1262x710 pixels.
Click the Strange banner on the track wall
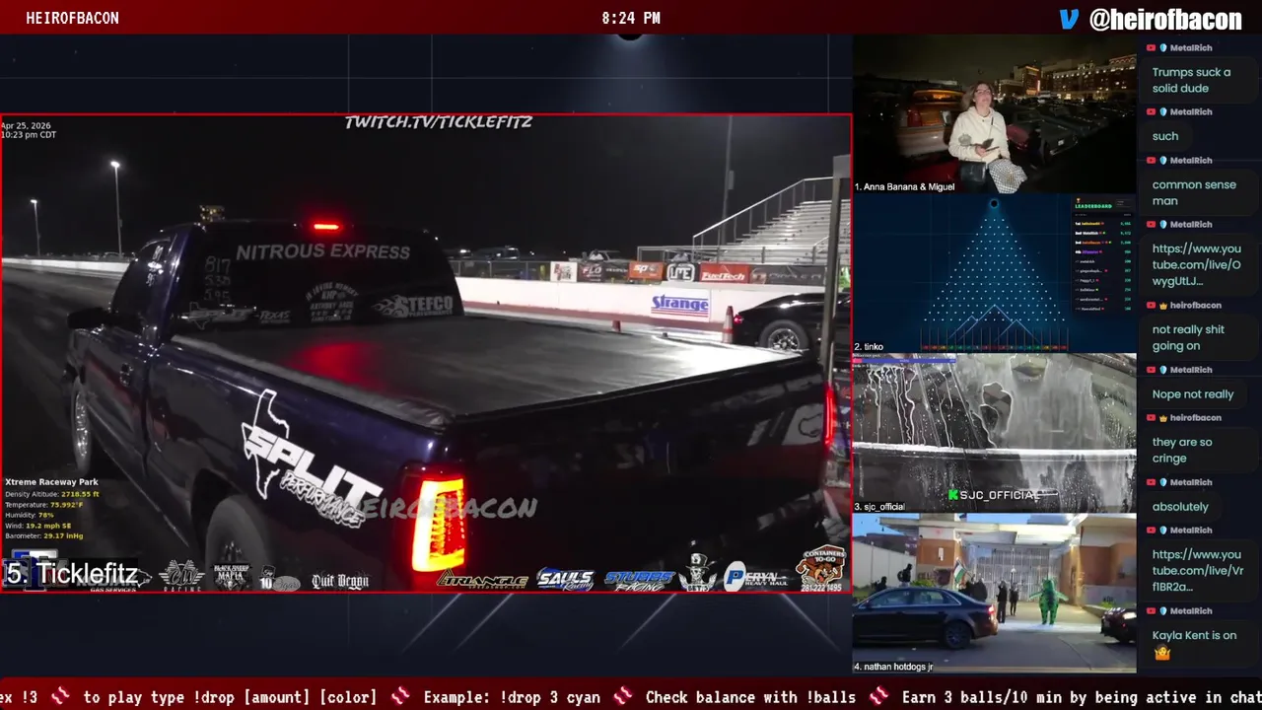point(679,306)
